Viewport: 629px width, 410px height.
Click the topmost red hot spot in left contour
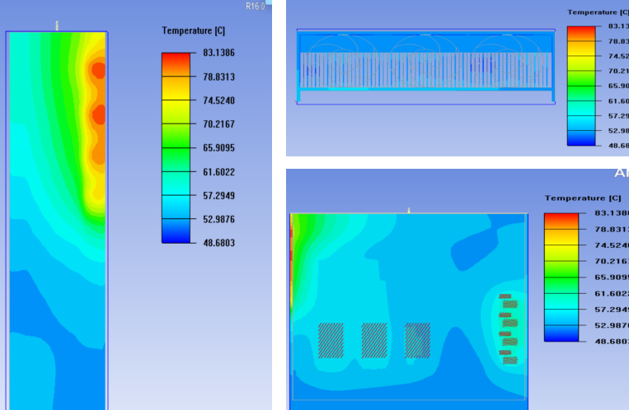pyautogui.click(x=98, y=70)
